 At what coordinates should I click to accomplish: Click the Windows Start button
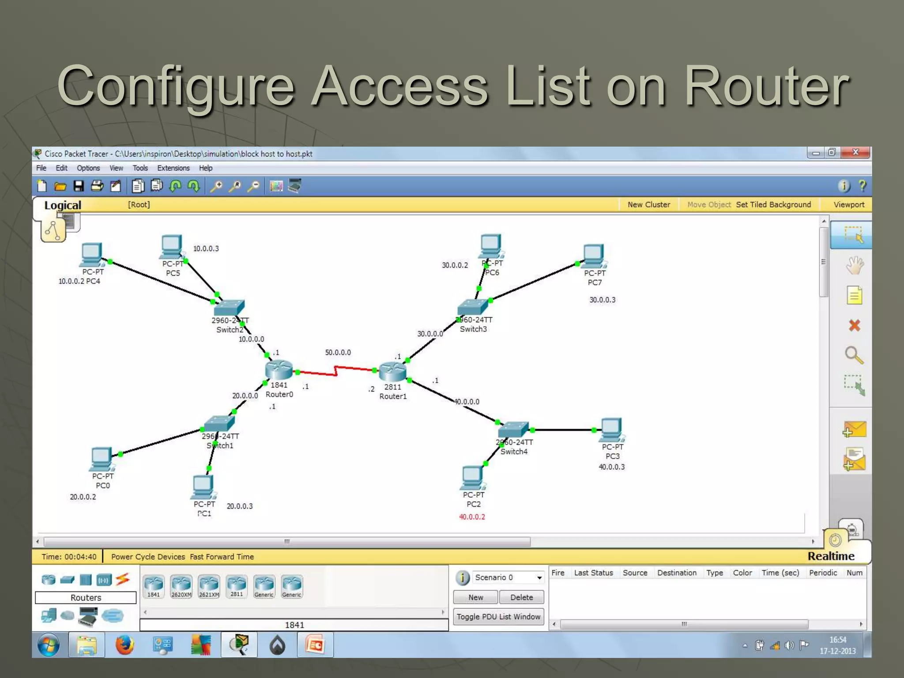click(49, 645)
